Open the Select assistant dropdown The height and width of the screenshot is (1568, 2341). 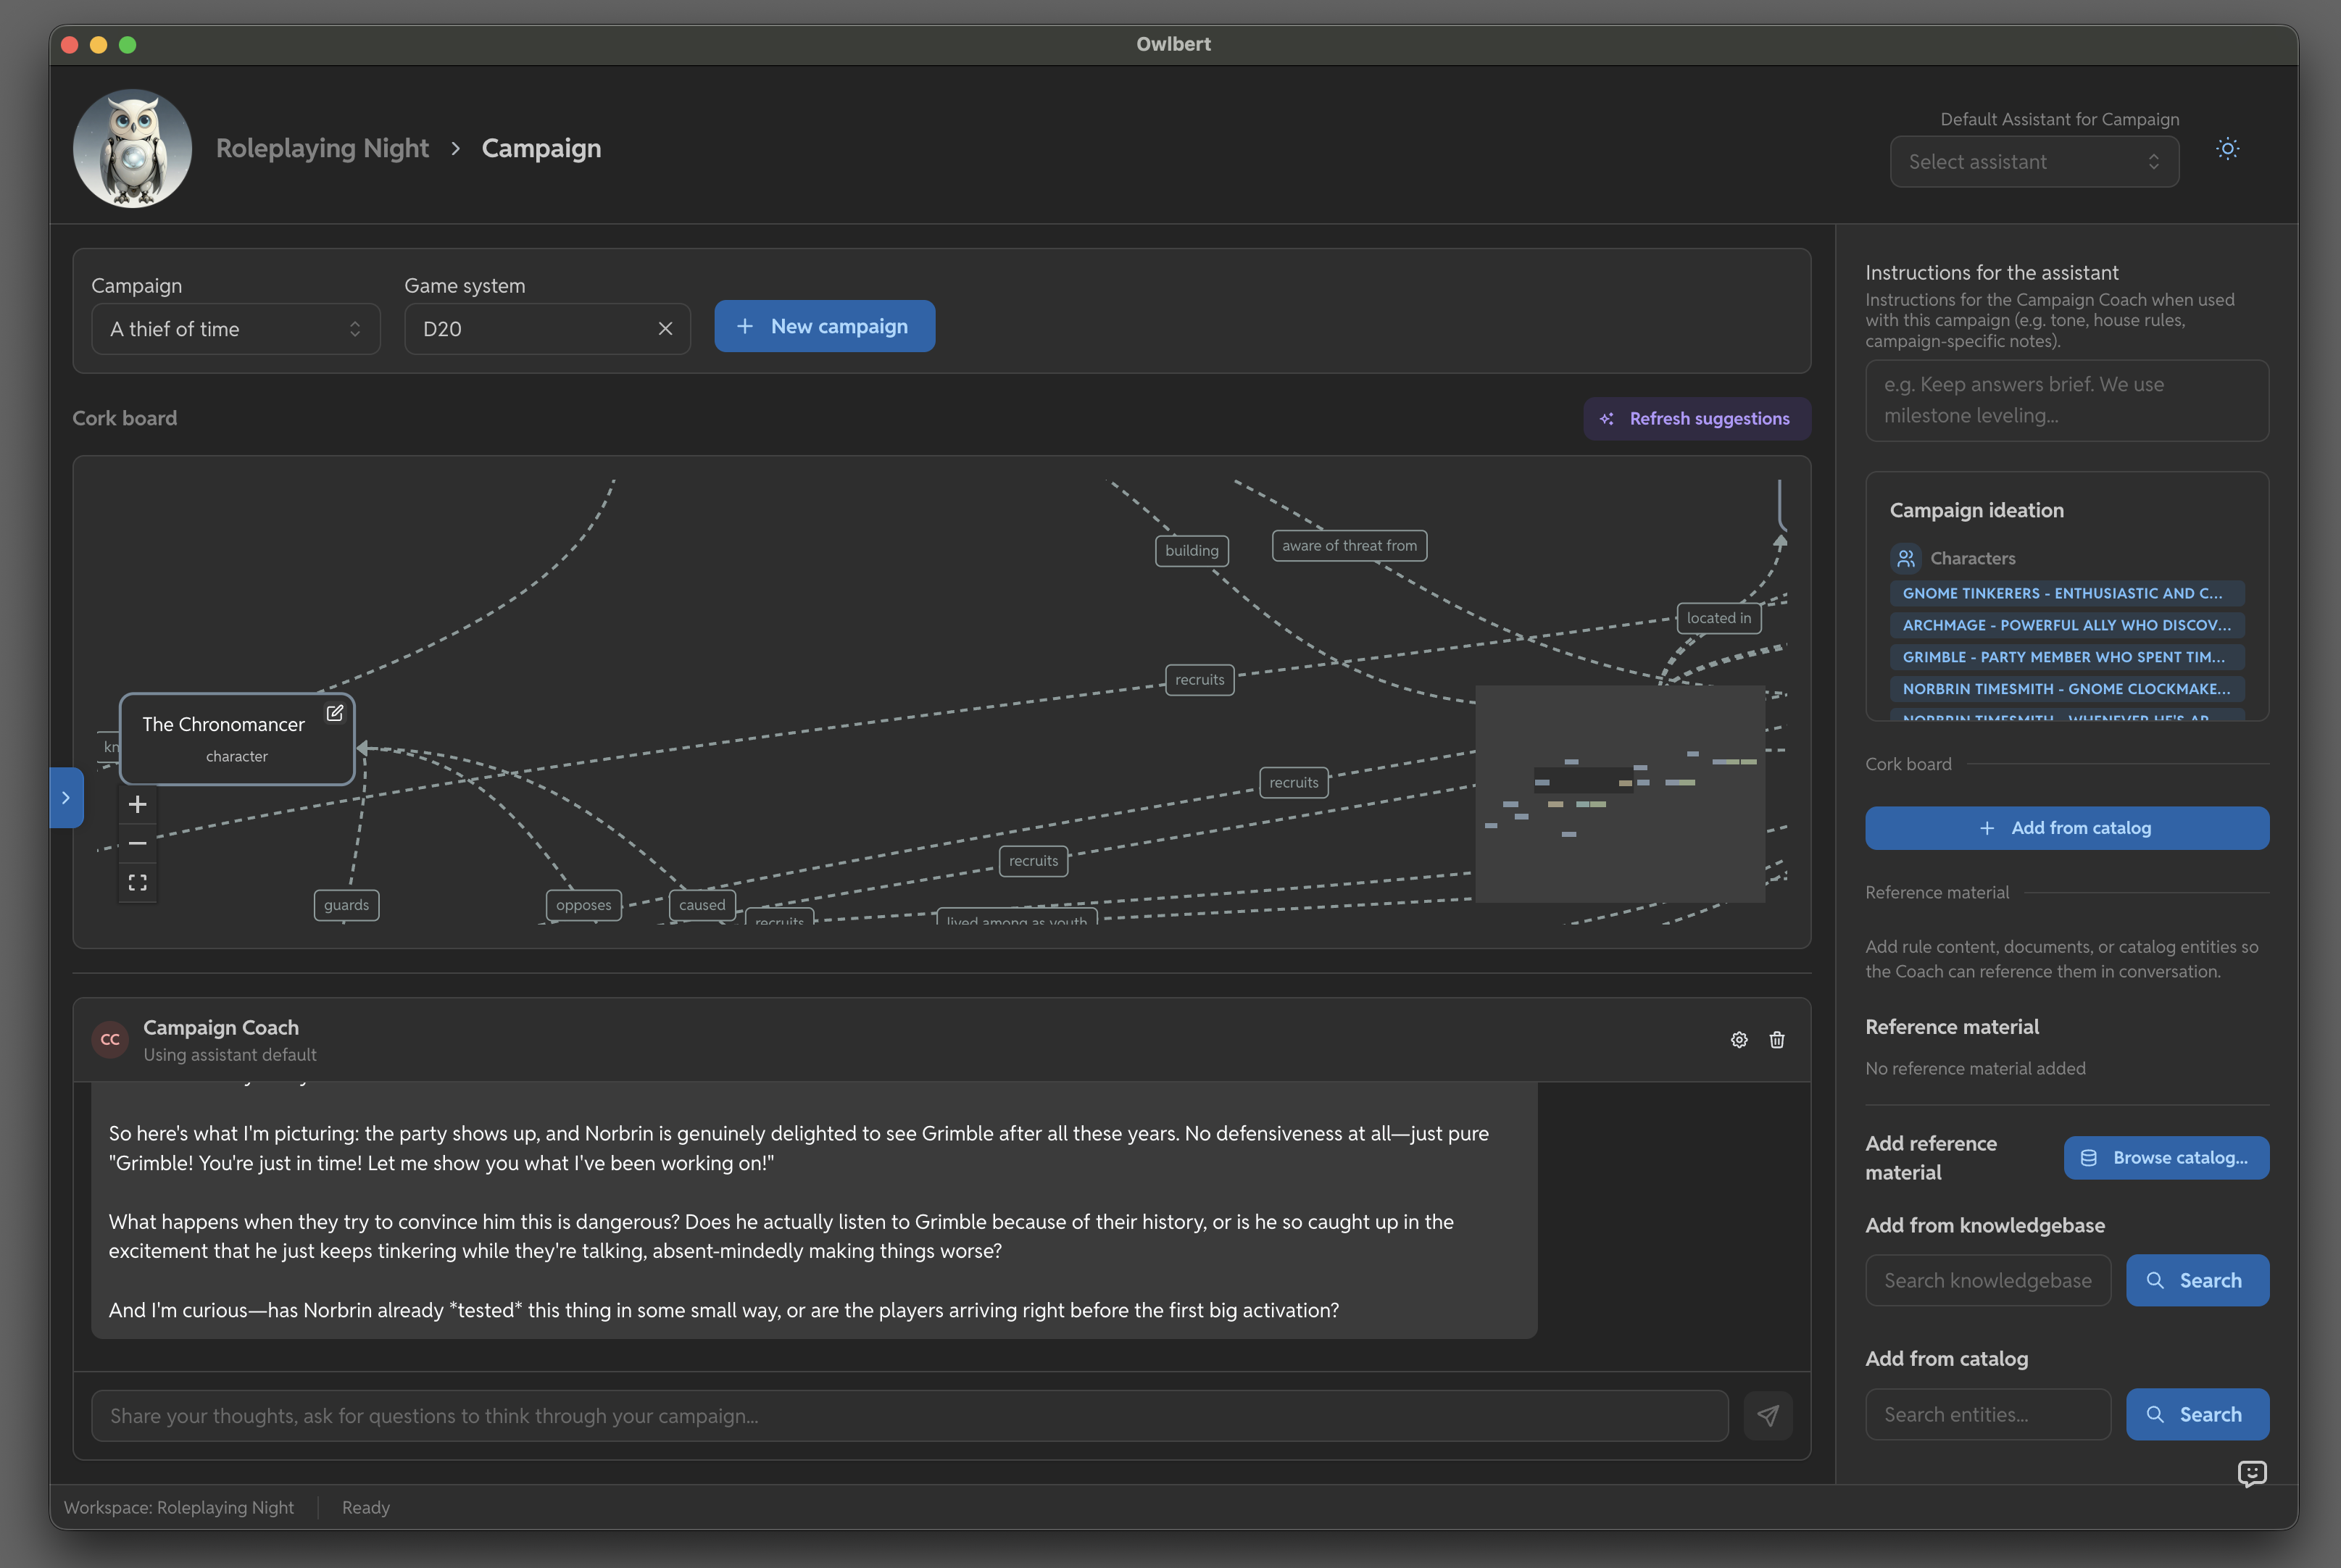tap(2033, 162)
